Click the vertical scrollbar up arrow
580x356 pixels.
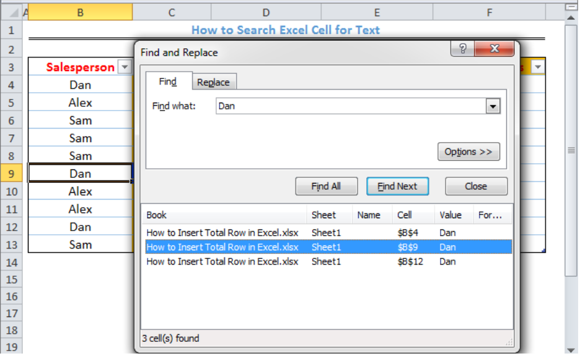[571, 18]
